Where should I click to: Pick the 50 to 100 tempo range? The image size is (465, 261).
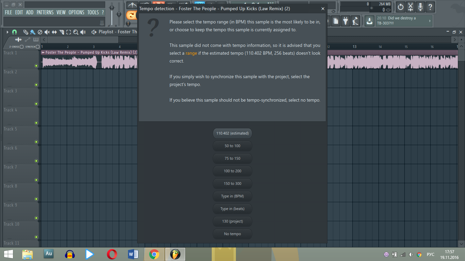point(233,146)
